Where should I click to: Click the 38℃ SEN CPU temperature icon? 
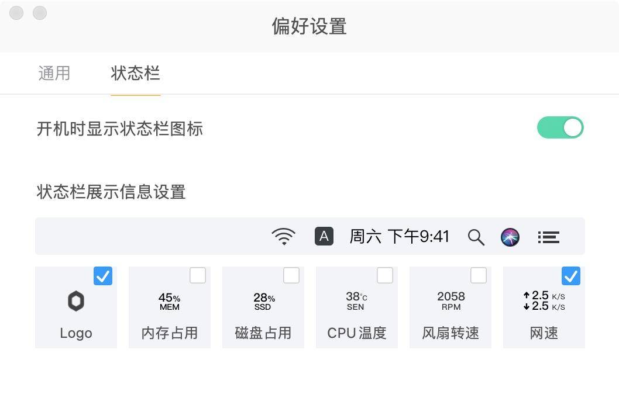[x=356, y=301]
